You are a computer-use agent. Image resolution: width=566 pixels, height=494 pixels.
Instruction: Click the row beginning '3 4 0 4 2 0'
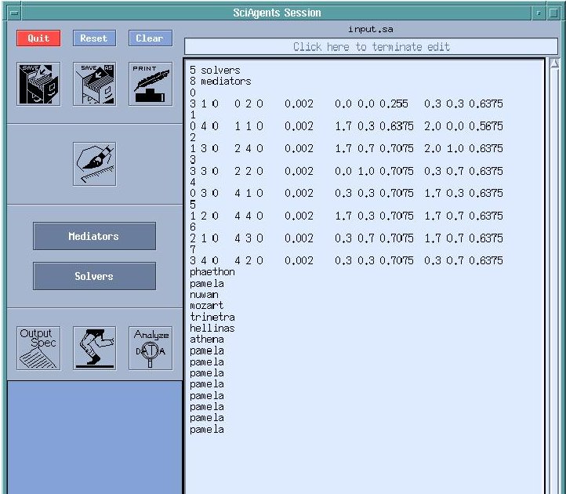[346, 260]
